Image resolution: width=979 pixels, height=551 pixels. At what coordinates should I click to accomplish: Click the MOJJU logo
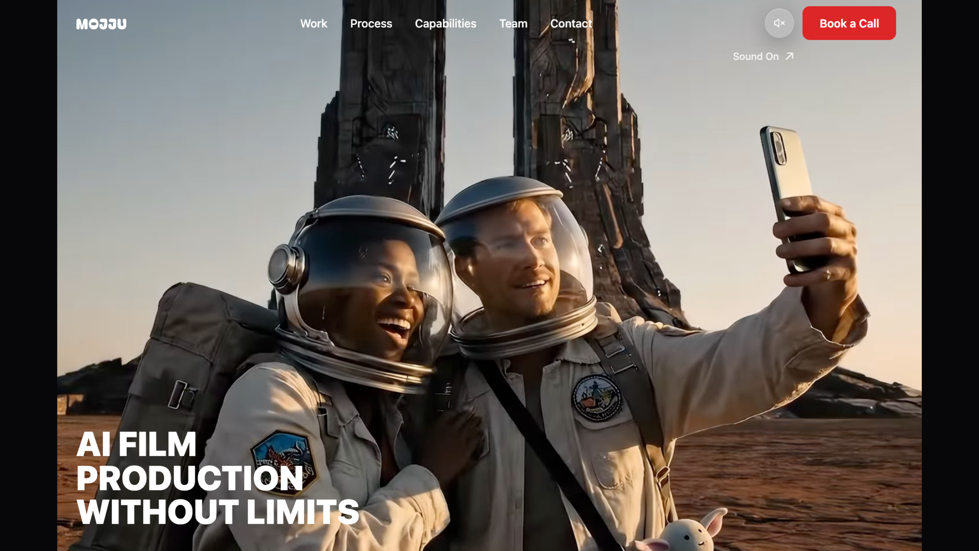(x=101, y=24)
